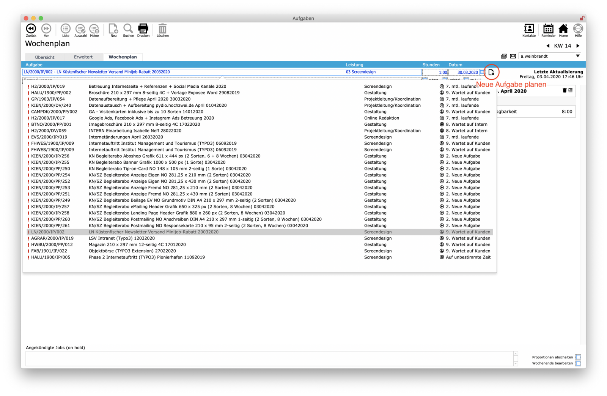
Task: Click the Zurück navigation icon
Action: pos(31,29)
